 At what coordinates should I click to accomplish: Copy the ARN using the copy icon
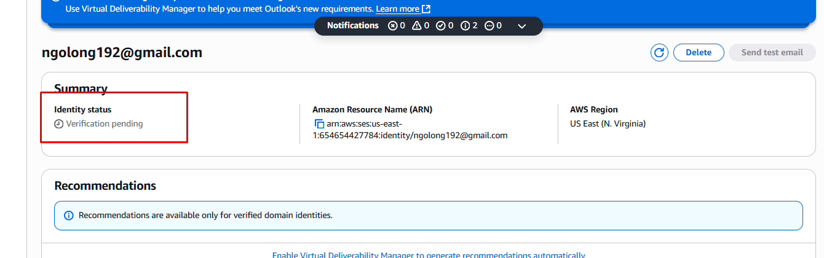point(319,124)
